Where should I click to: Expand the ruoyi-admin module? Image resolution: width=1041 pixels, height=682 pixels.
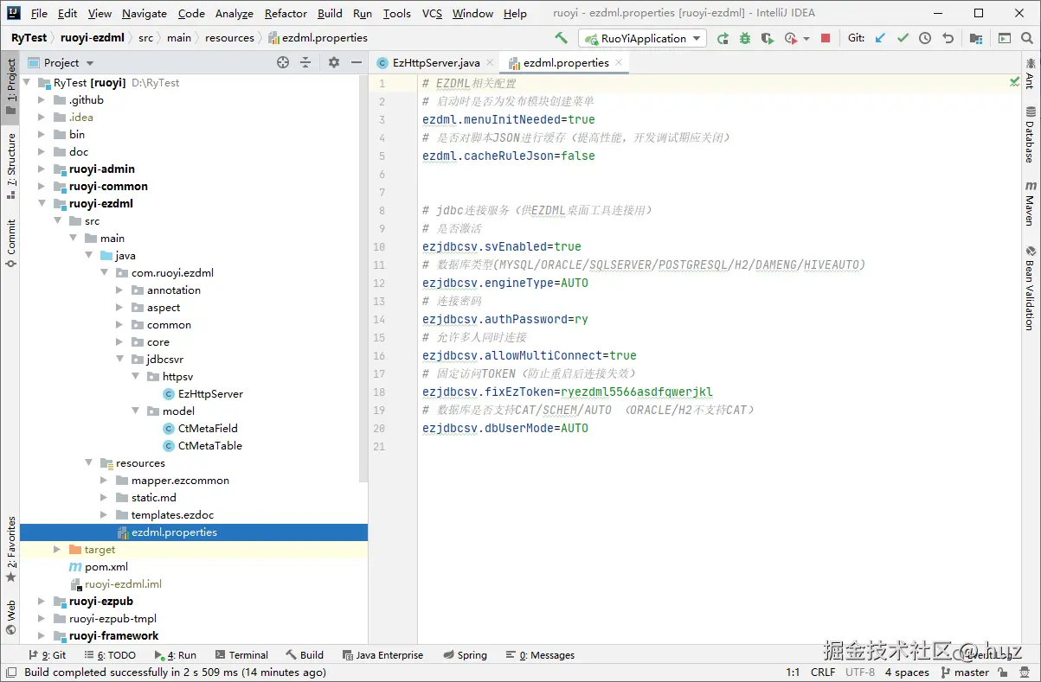pyautogui.click(x=42, y=169)
